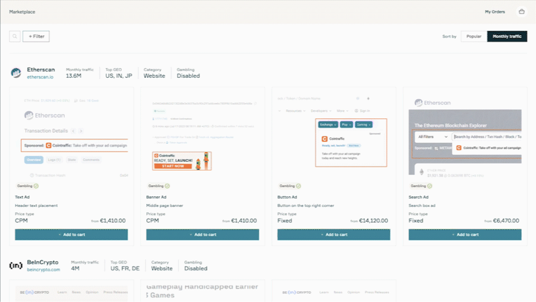Open first BeInCrypto ad preview thumbnail
The height and width of the screenshot is (302, 536).
(71, 294)
